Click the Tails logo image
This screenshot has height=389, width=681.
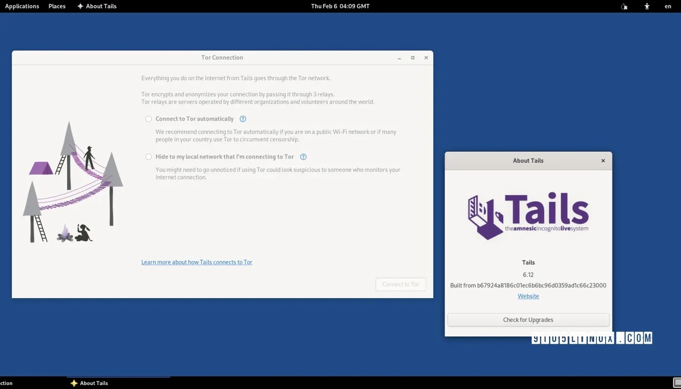528,216
